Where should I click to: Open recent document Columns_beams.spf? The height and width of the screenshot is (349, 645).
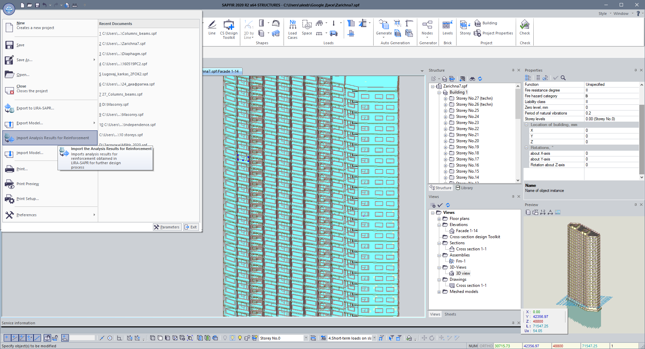[x=128, y=33]
